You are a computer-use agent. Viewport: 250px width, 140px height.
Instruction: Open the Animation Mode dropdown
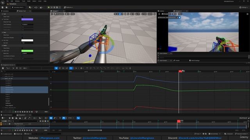coord(18,7)
